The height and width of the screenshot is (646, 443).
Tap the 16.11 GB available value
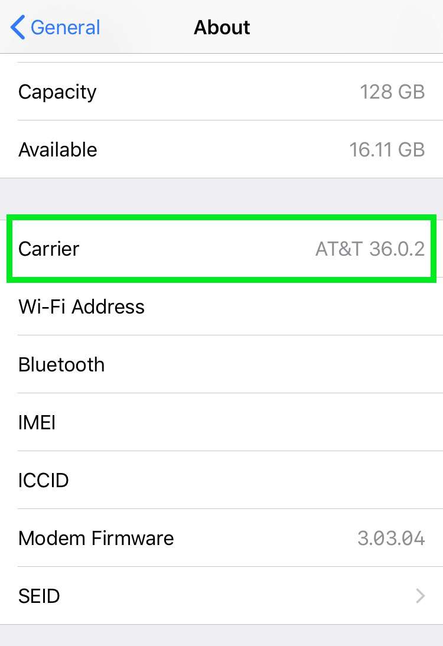click(386, 149)
